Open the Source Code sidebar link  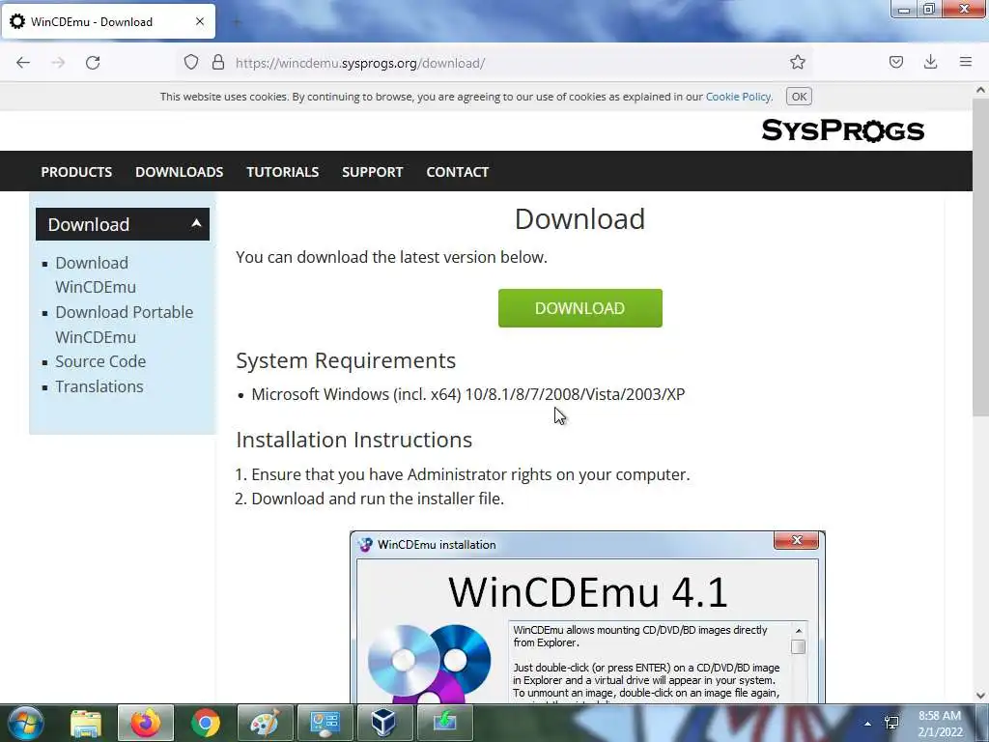click(x=100, y=361)
